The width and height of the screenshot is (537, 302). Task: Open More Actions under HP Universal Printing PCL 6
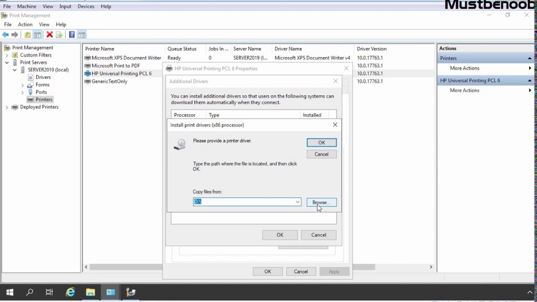tap(464, 90)
